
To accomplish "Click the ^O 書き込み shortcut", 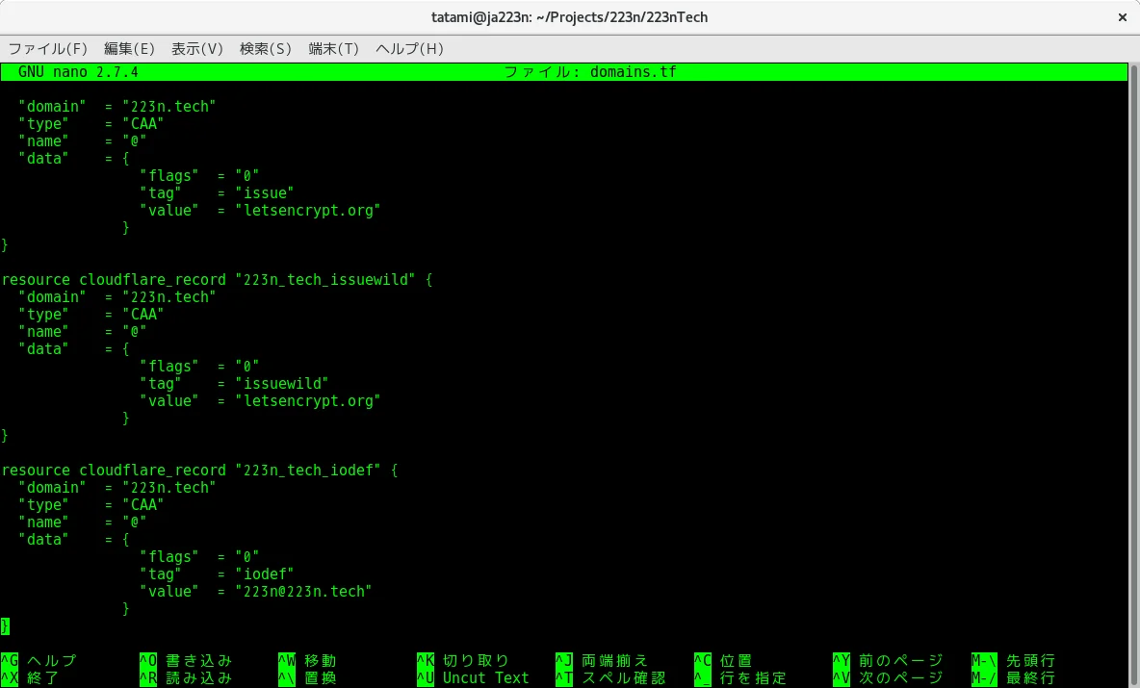I will (186, 660).
